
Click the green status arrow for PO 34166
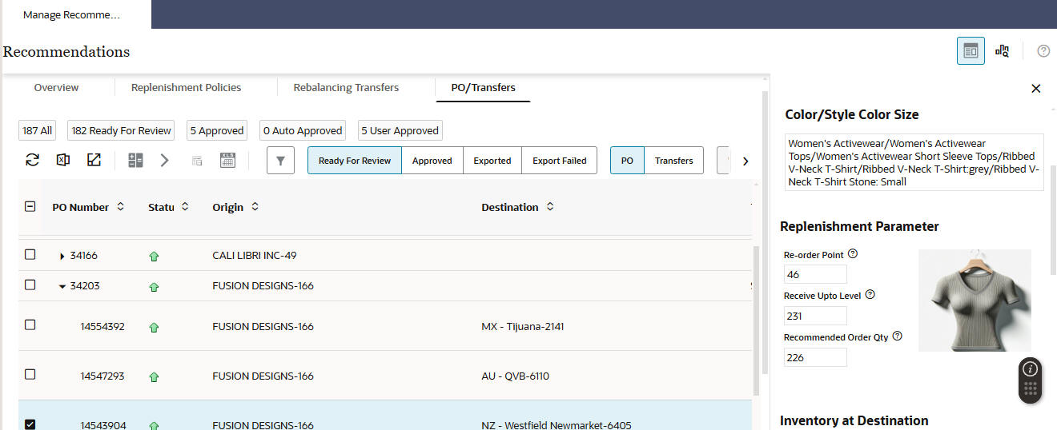click(x=154, y=257)
